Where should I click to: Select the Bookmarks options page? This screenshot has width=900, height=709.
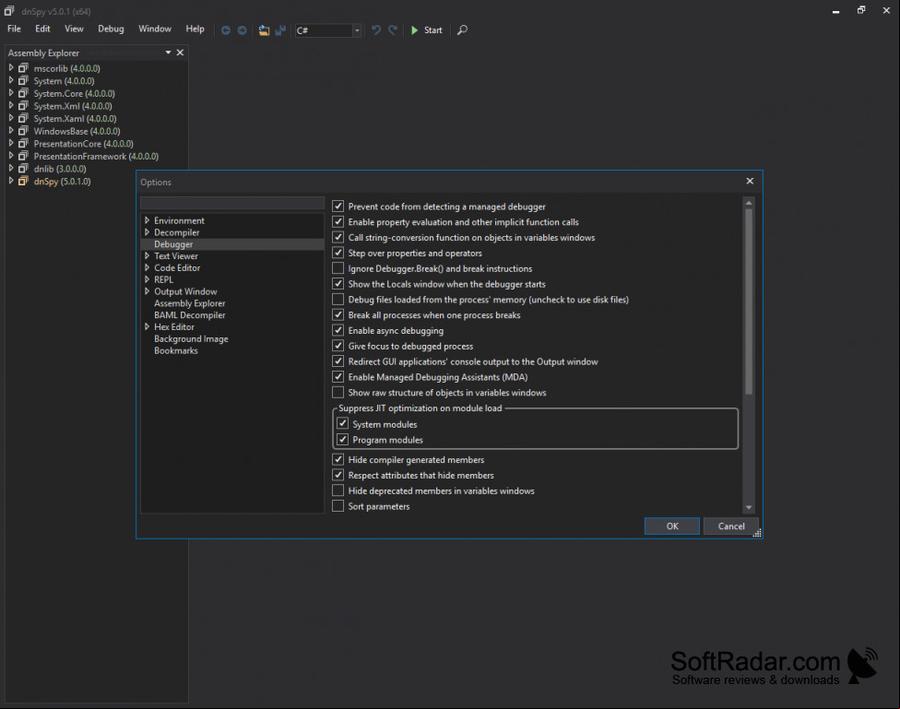coord(175,350)
